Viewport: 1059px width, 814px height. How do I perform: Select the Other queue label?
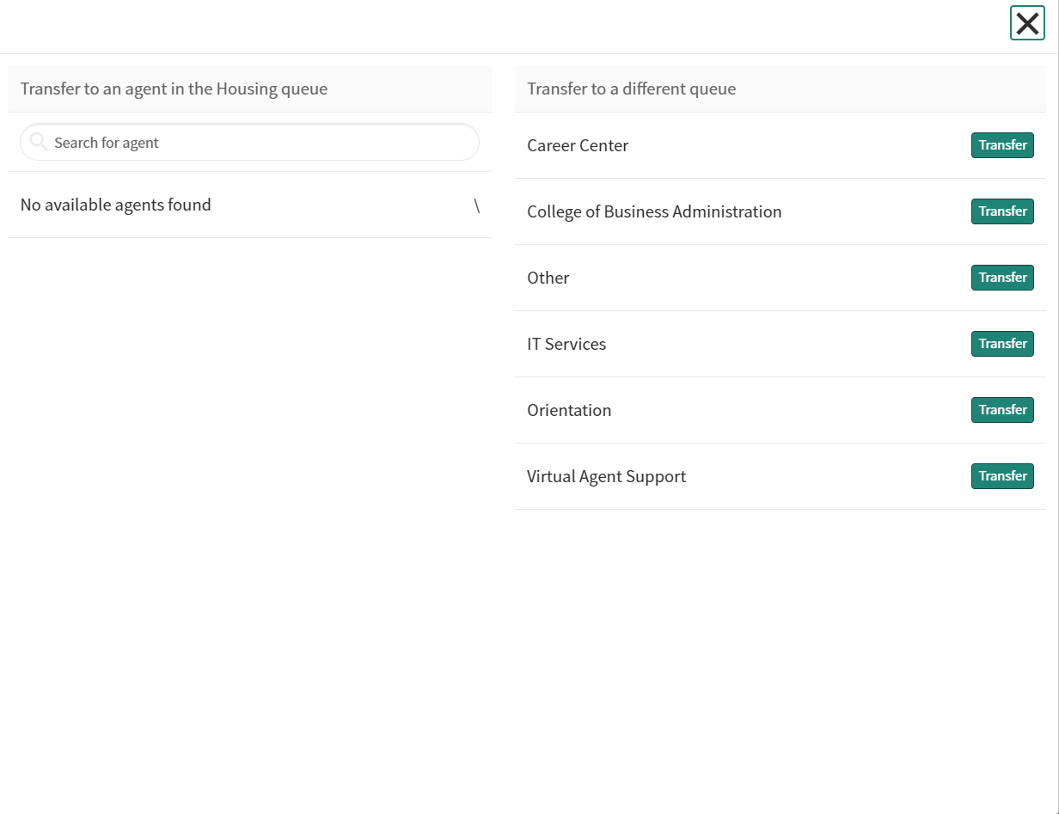548,278
